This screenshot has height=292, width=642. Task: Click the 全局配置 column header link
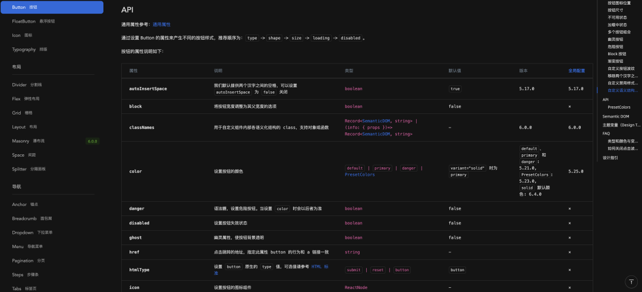[577, 71]
